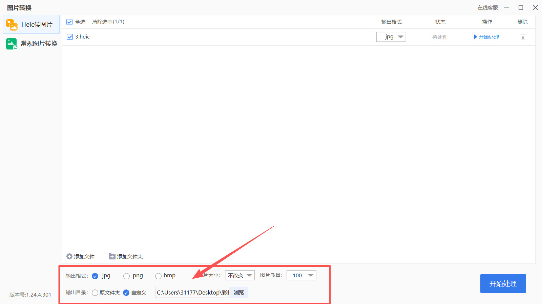Click the 版本号:1.24.4.301 version text
The image size is (542, 304).
pos(30,295)
